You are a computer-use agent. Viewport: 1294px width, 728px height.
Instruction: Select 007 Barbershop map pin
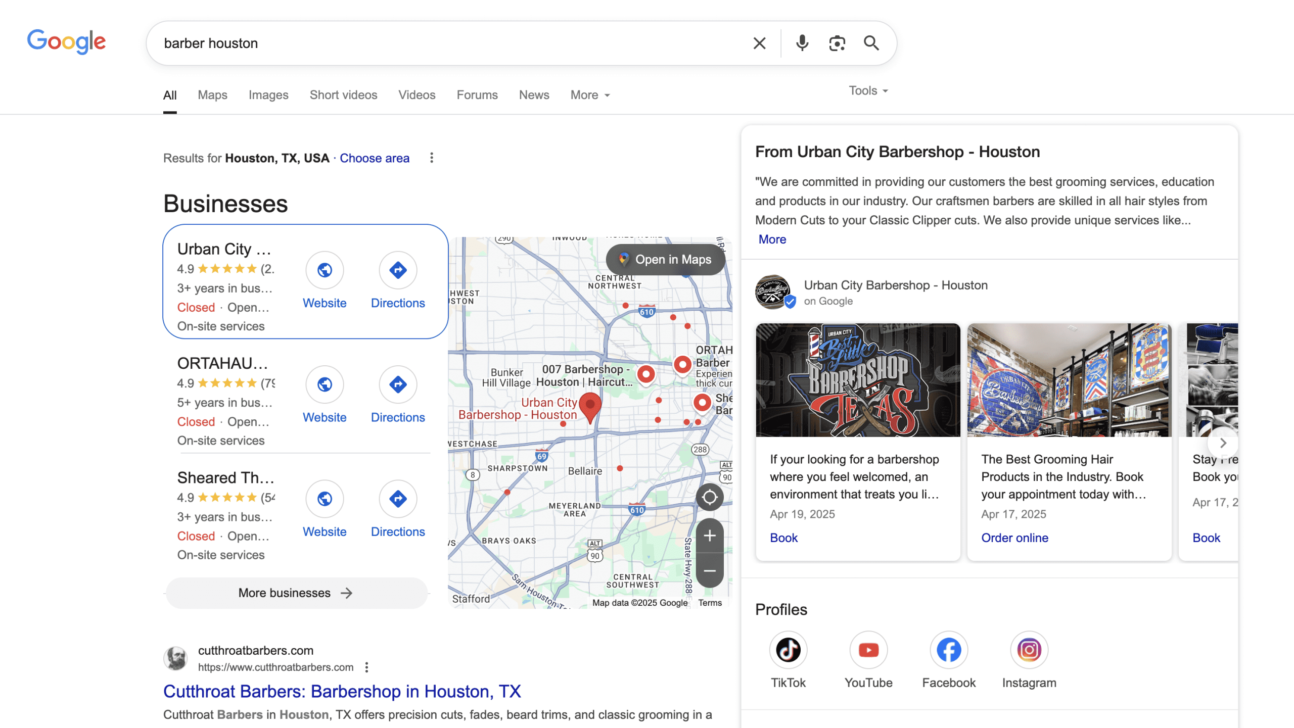pos(646,375)
